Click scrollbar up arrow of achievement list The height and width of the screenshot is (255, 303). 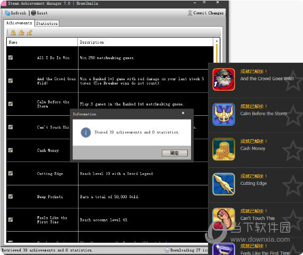point(217,41)
